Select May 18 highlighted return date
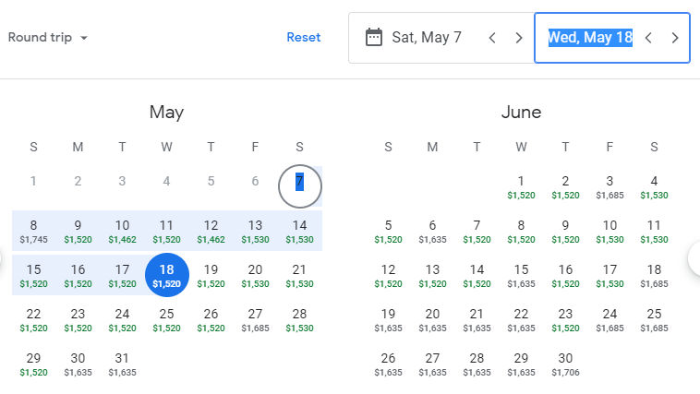Screen dimensions: 700x394 click(166, 275)
